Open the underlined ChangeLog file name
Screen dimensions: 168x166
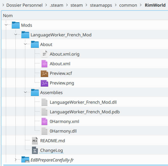coord(51,150)
